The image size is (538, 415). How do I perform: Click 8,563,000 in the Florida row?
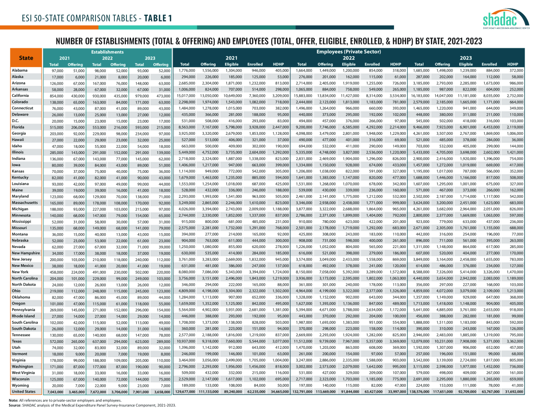[x=186, y=127]
